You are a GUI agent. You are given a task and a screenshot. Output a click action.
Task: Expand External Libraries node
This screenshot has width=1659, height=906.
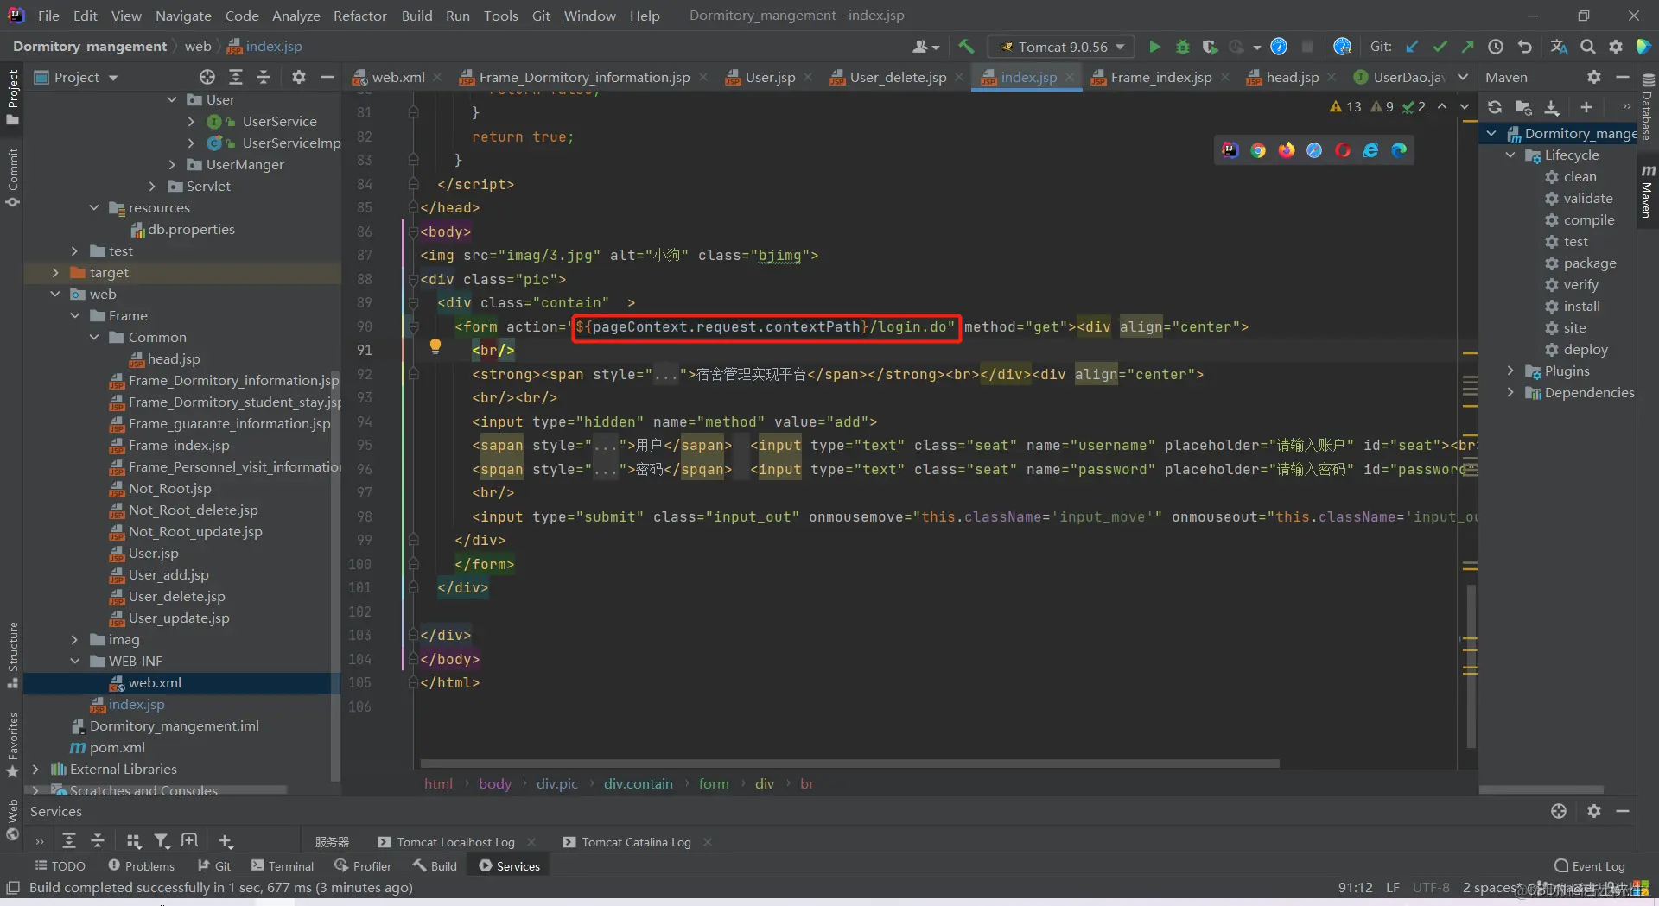coord(35,770)
